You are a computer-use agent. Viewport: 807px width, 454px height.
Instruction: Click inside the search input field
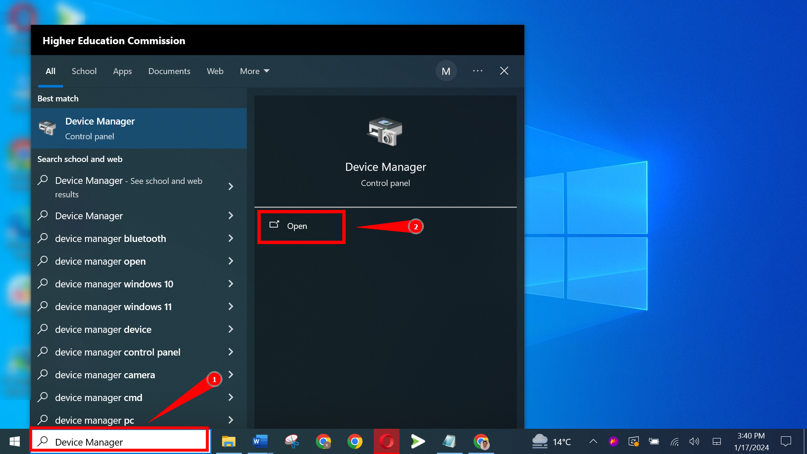[x=120, y=441]
